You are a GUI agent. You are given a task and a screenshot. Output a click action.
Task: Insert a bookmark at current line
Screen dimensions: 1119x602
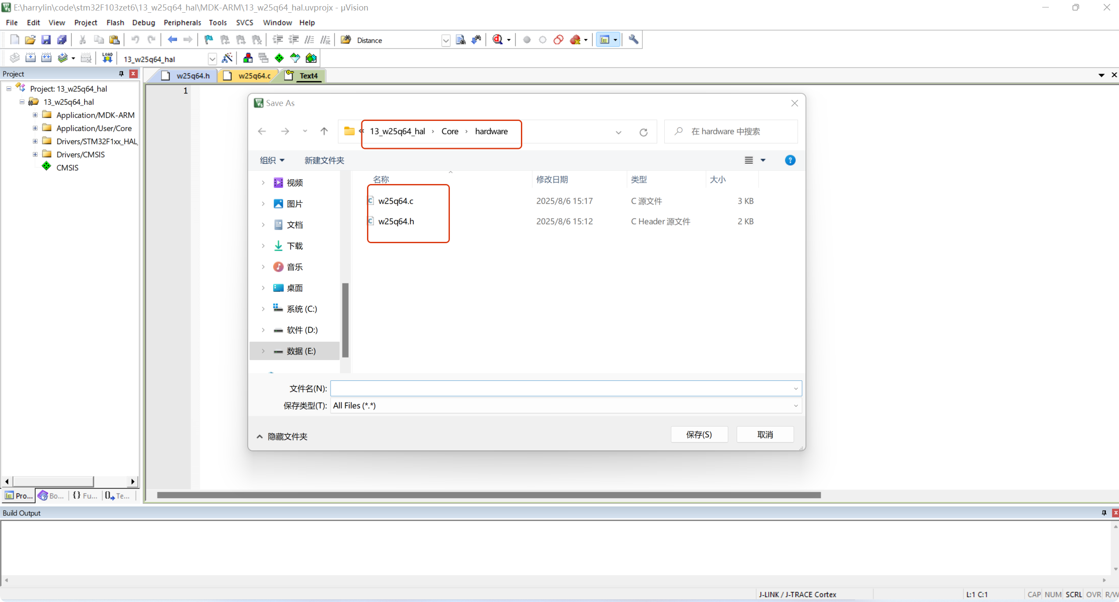click(x=208, y=39)
